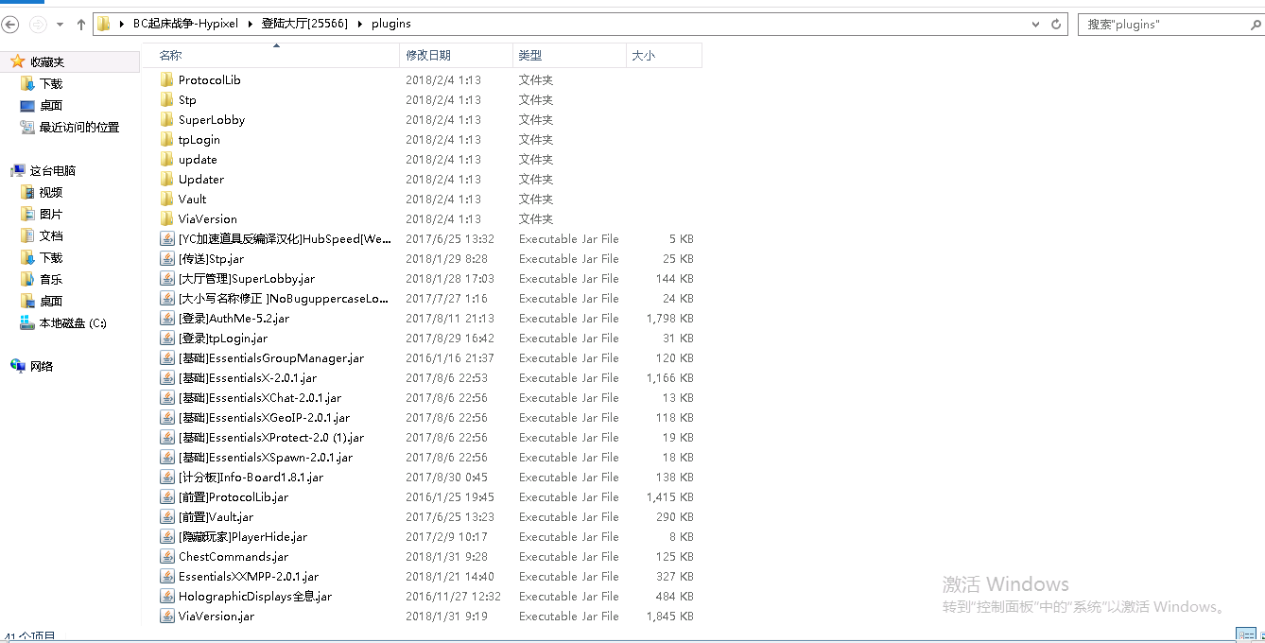
Task: Select the Stp folder icon
Action: click(x=167, y=99)
